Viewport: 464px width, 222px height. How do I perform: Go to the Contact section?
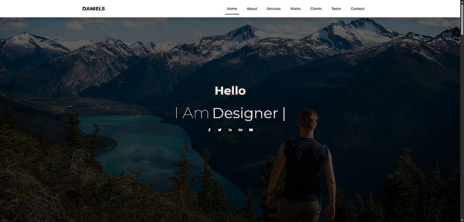point(357,9)
